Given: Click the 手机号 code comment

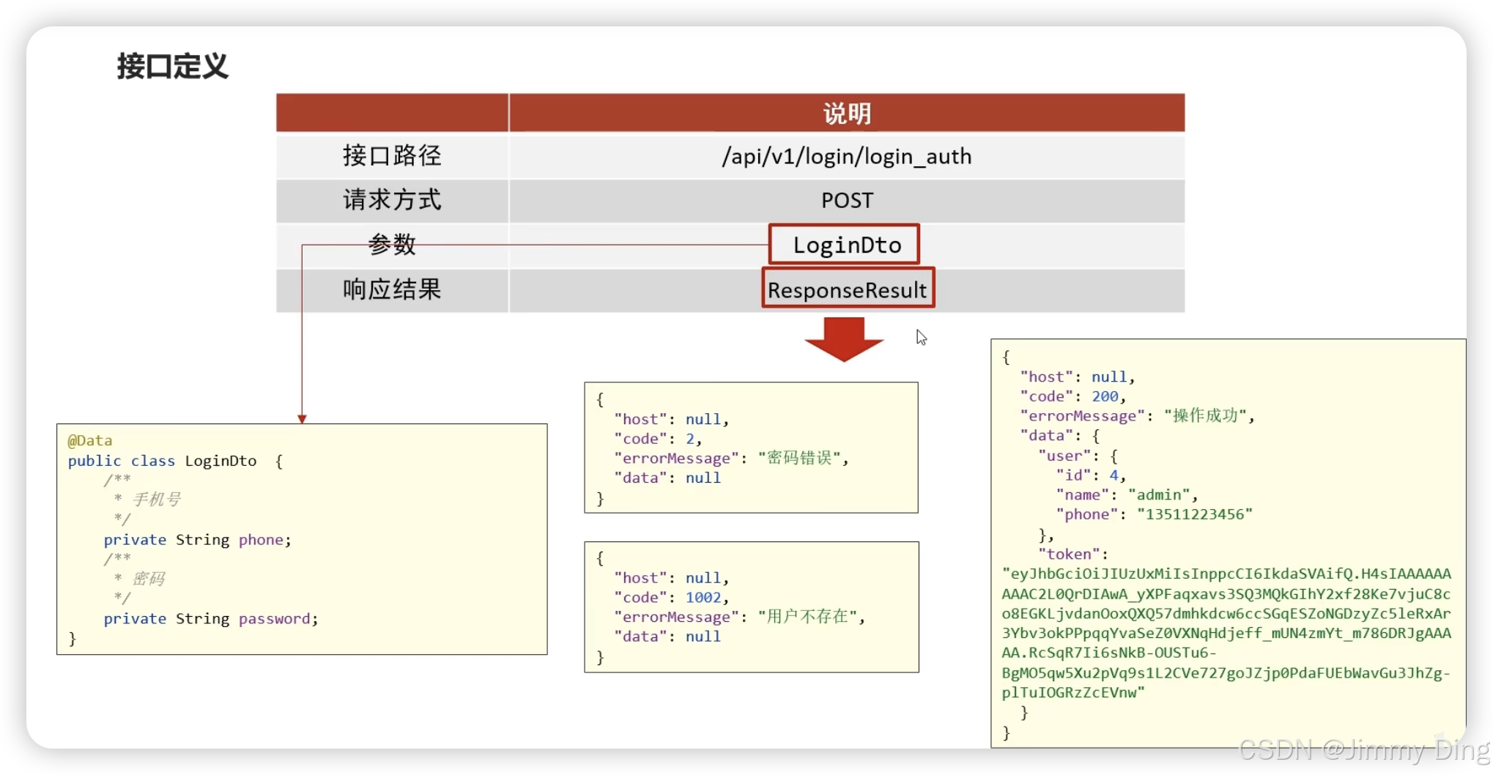Looking at the screenshot, I should pyautogui.click(x=157, y=500).
